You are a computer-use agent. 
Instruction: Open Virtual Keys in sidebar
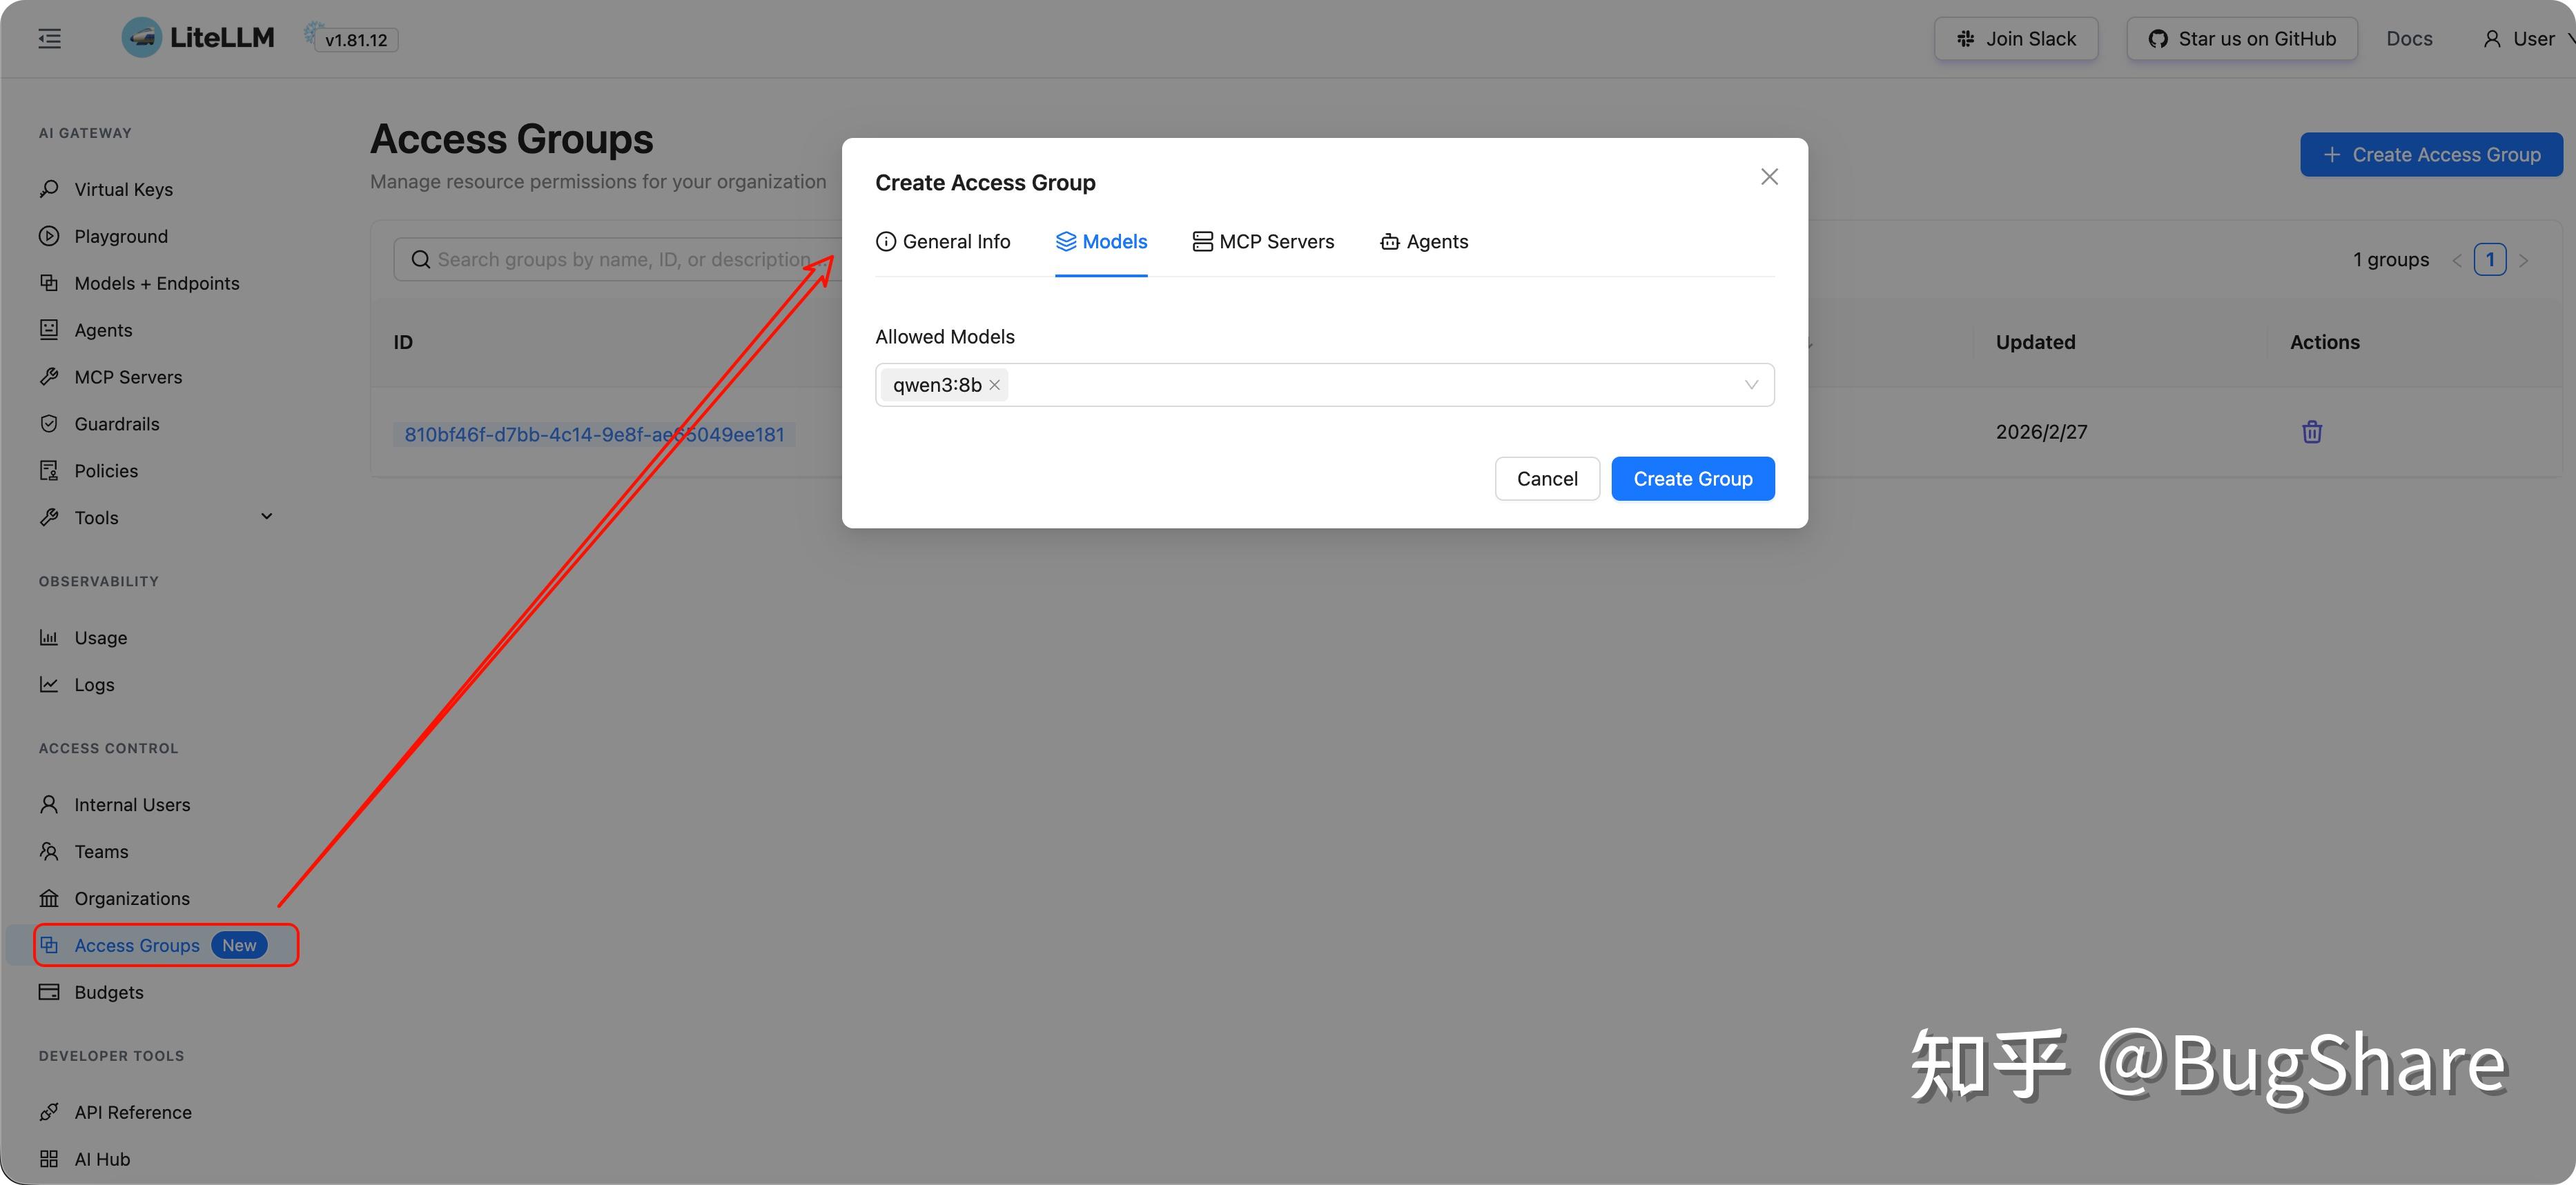tap(123, 189)
